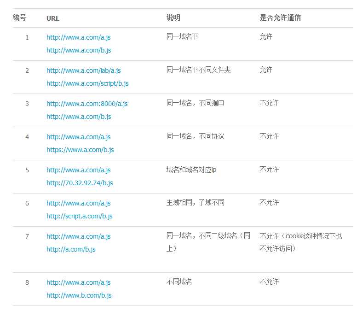Open http://www.a.com/a.js link in row 5

click(79, 170)
